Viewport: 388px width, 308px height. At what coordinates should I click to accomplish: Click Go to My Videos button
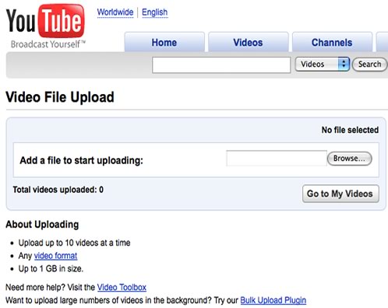tap(340, 194)
